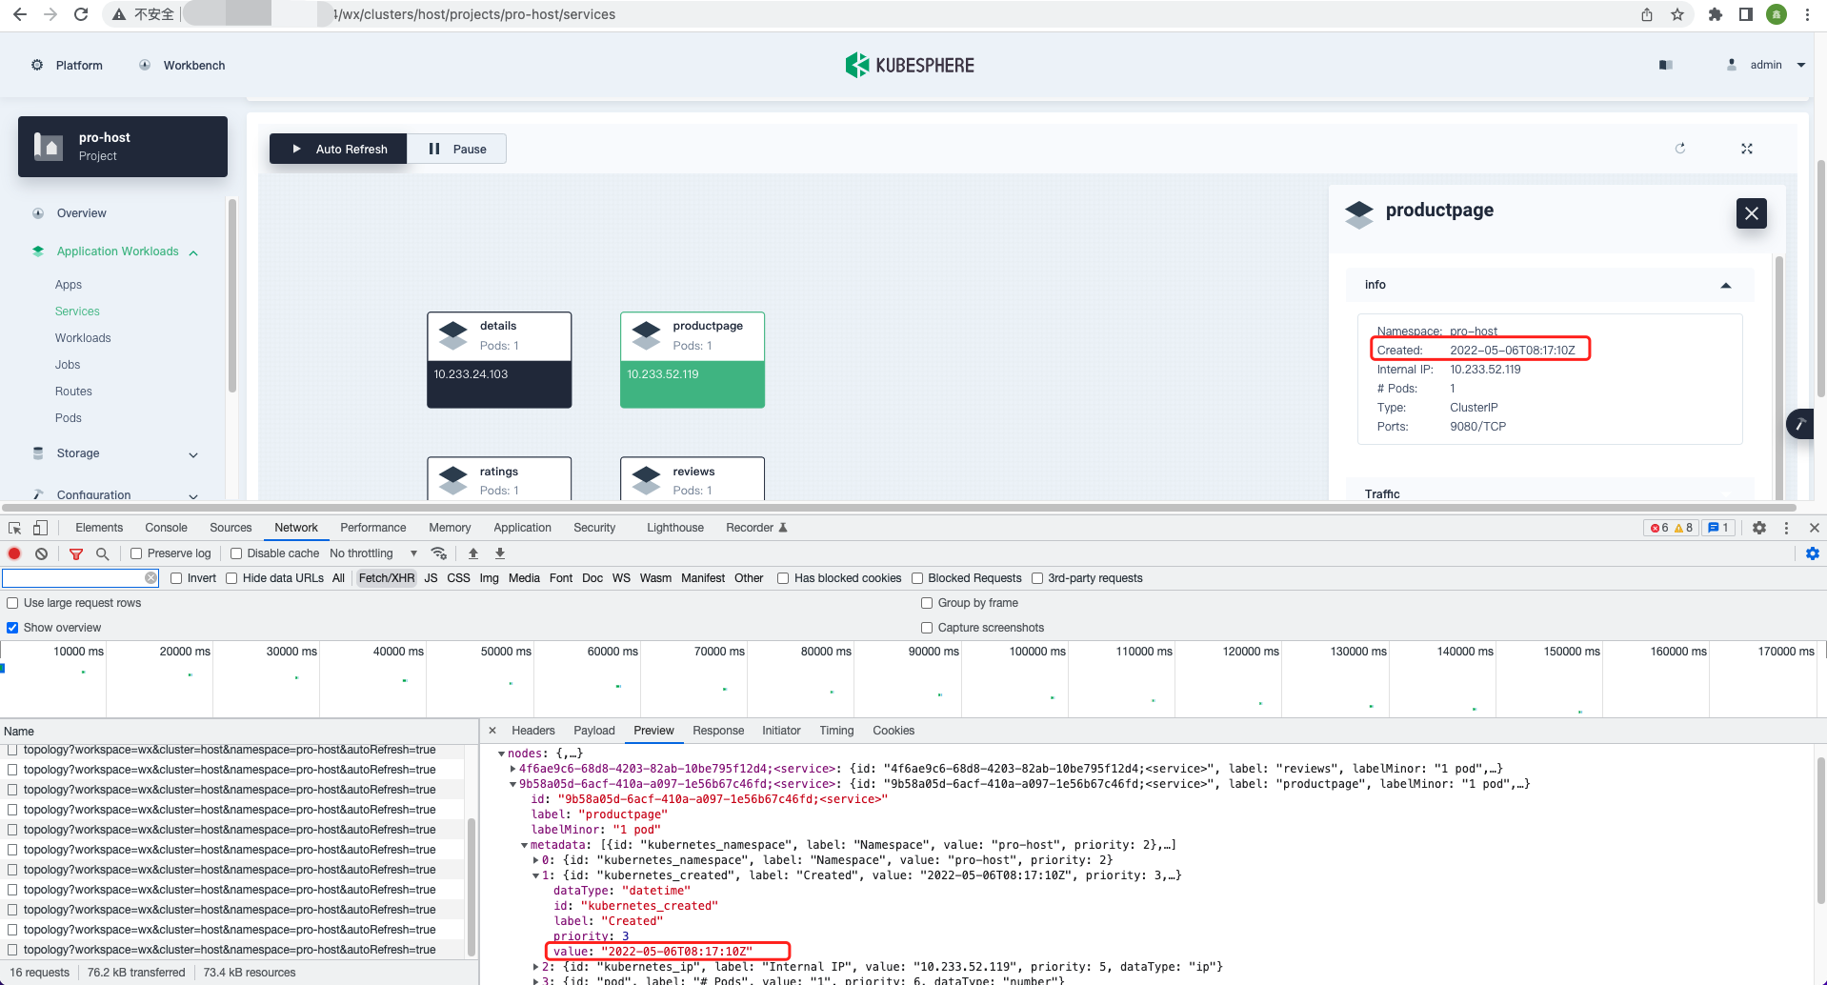Open network search with the magnifier
The image size is (1827, 985).
[x=103, y=553]
